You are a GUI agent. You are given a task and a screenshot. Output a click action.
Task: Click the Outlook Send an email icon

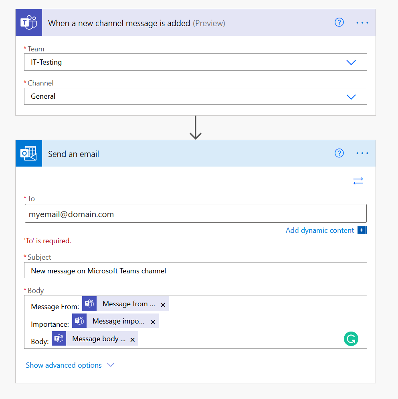tap(29, 153)
